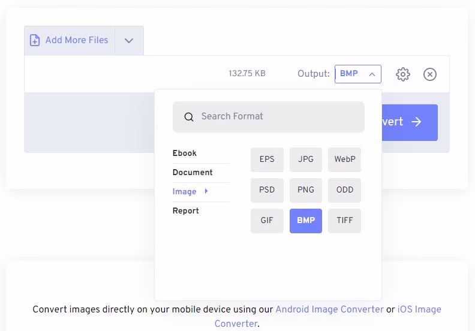Click the add file document icon
The height and width of the screenshot is (331, 475).
point(35,40)
